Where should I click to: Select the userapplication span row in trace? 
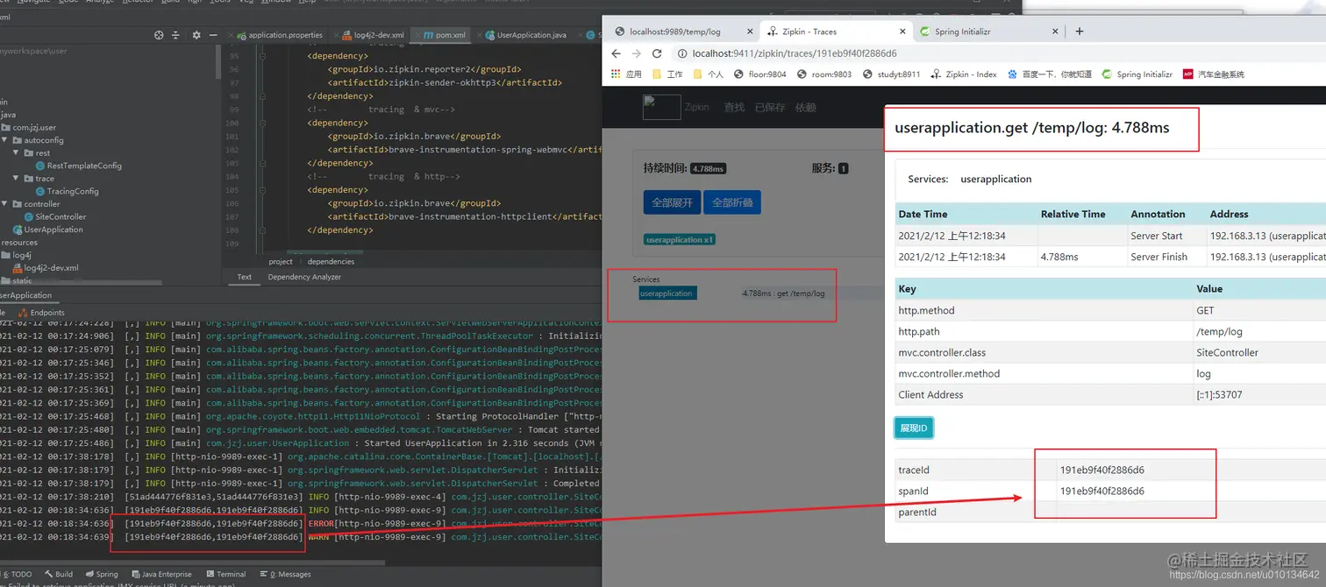point(668,293)
